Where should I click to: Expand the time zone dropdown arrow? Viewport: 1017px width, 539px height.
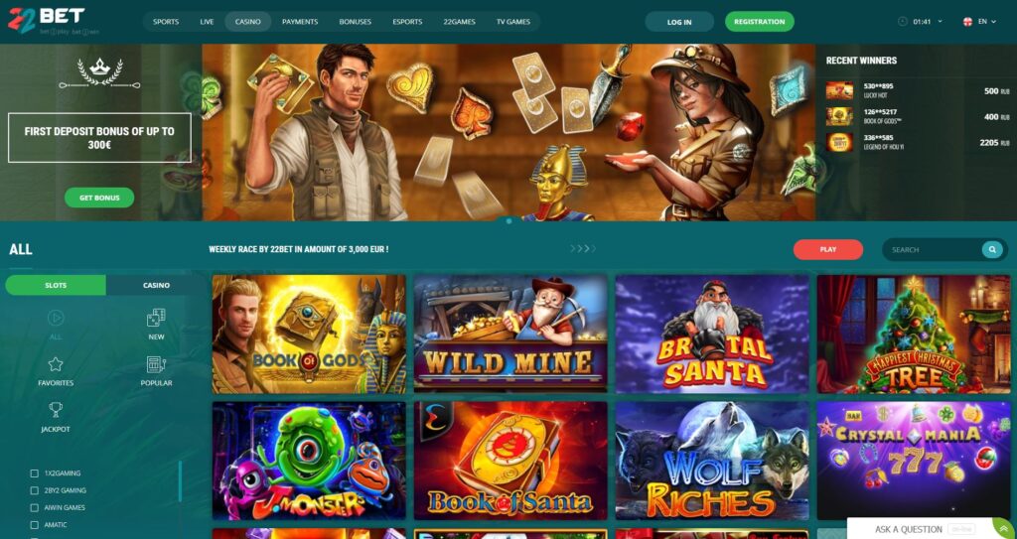pos(940,22)
